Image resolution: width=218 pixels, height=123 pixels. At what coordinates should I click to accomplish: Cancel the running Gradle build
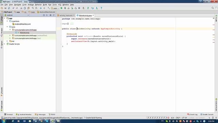click(168, 118)
